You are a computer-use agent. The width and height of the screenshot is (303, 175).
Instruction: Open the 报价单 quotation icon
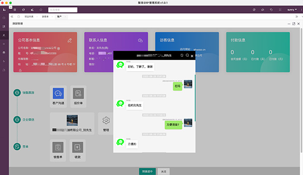pyautogui.click(x=78, y=93)
